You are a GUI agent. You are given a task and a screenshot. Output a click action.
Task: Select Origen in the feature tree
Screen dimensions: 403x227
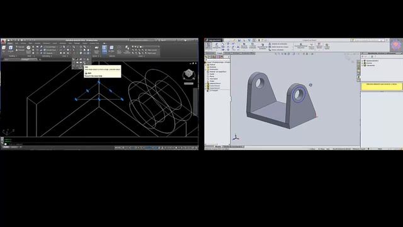tap(212, 81)
